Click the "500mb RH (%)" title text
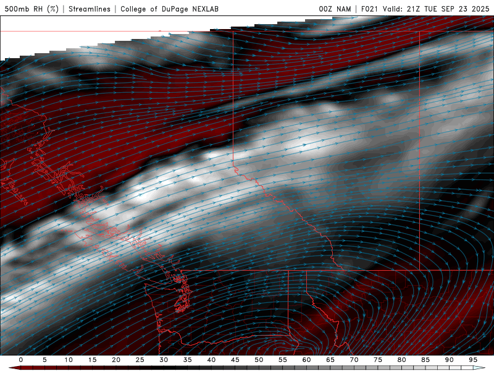The width and height of the screenshot is (494, 371). click(31, 9)
